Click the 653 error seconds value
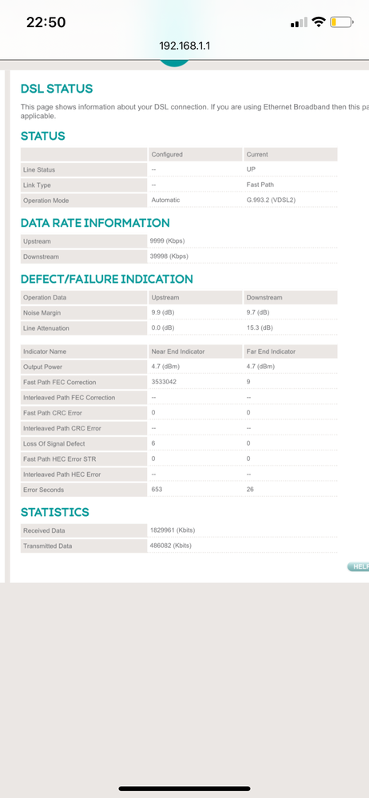The image size is (369, 798). point(157,489)
